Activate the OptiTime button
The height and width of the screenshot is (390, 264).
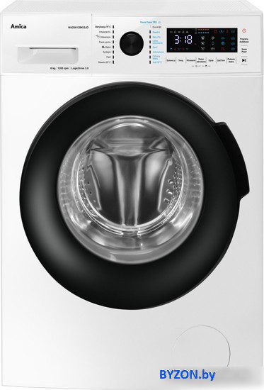pos(221,60)
